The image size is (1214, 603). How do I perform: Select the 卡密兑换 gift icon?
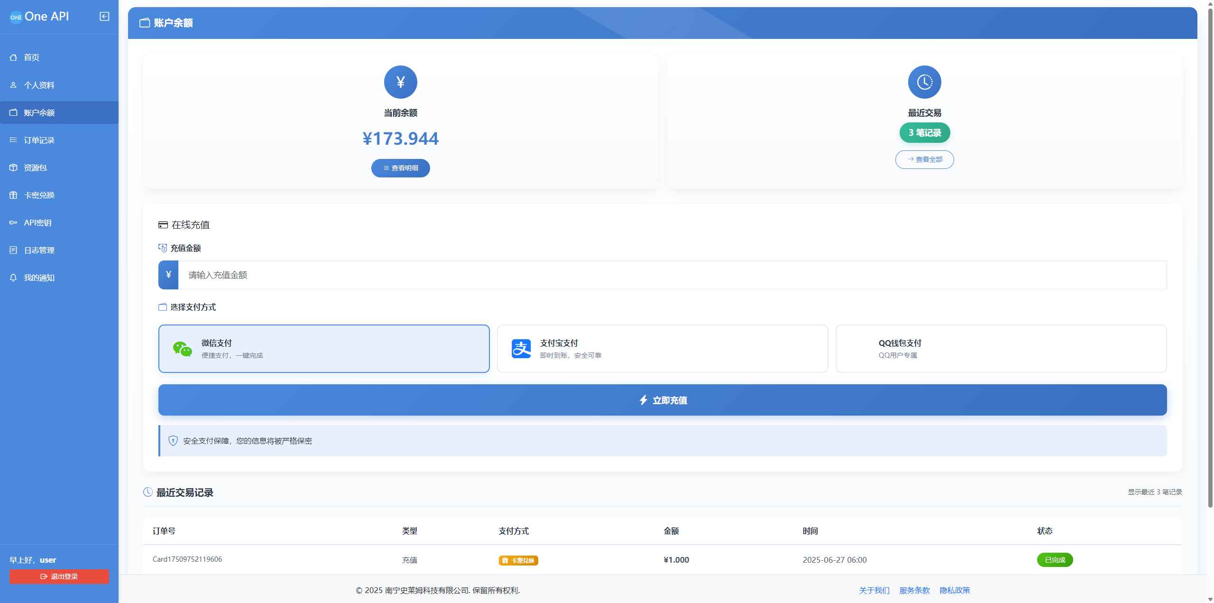(13, 195)
